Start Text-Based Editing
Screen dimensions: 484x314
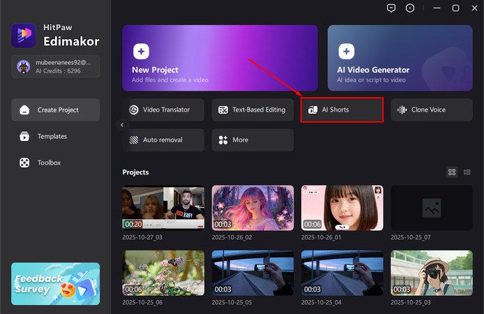[x=253, y=110]
